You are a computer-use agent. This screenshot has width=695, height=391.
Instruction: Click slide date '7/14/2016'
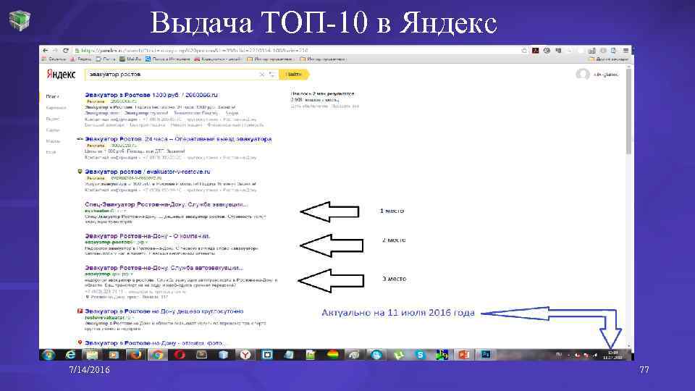[89, 370]
